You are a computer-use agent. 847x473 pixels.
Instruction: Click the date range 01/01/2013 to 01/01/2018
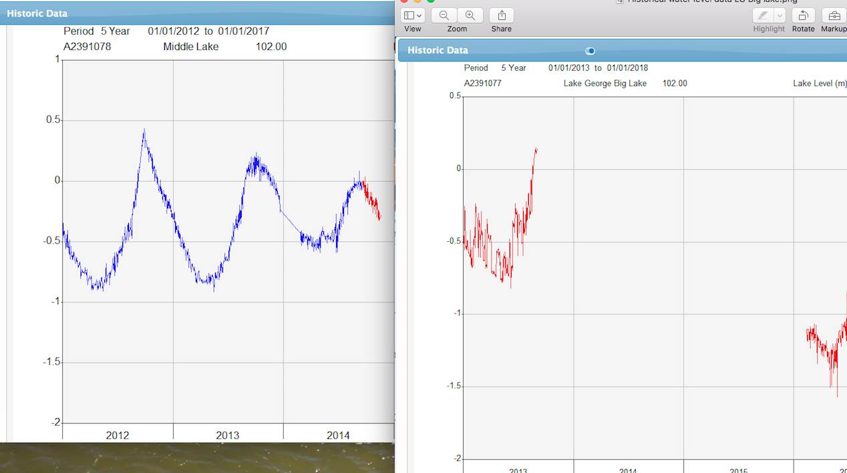pyautogui.click(x=598, y=67)
